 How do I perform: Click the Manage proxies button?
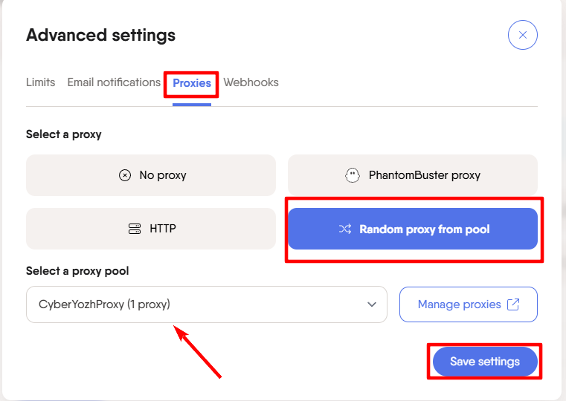point(468,304)
